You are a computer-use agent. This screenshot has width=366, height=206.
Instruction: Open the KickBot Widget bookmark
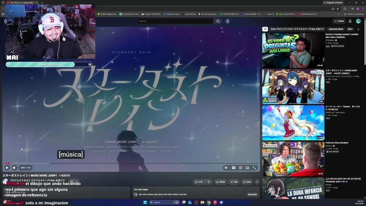point(107,14)
